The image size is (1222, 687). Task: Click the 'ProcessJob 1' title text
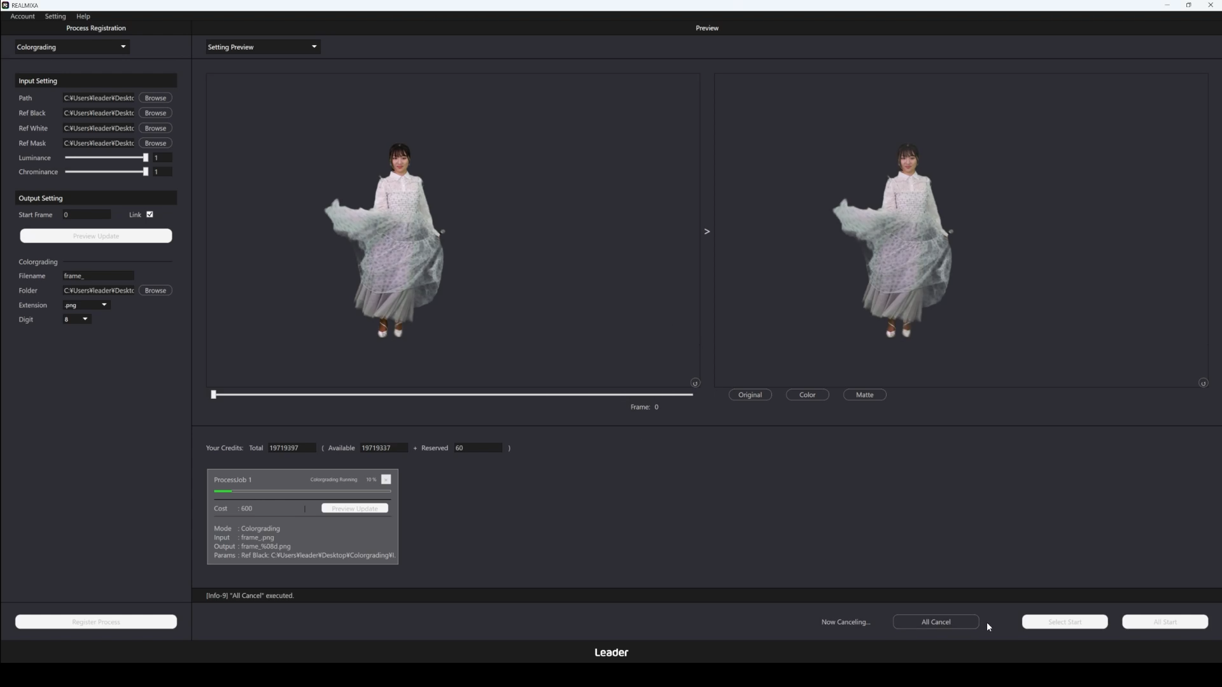[233, 480]
